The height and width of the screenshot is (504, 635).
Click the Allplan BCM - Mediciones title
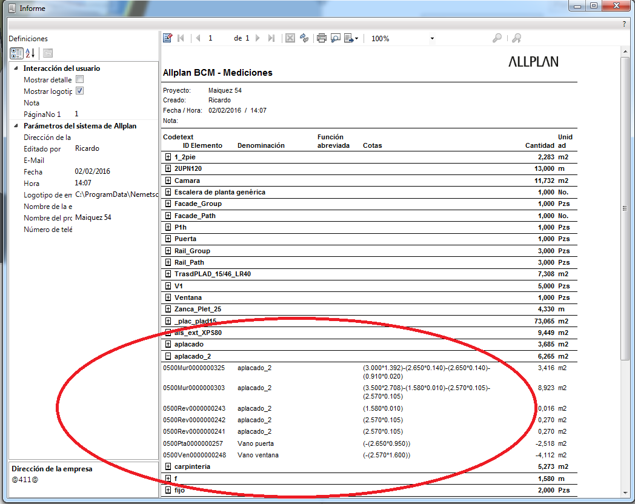pyautogui.click(x=218, y=73)
